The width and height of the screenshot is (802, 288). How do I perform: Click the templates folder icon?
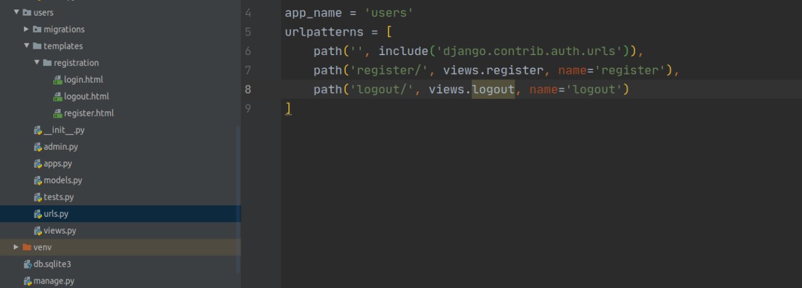37,46
